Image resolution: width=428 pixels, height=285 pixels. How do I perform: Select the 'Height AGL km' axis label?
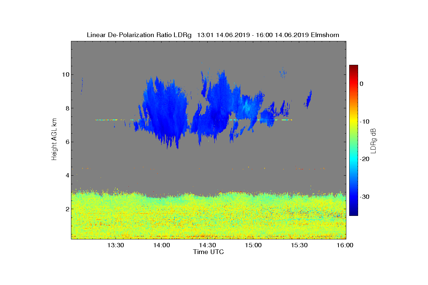[x=54, y=140]
